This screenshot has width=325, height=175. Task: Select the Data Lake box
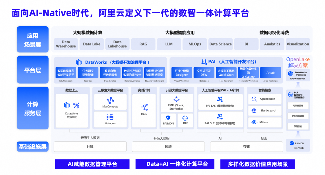tap(92, 44)
